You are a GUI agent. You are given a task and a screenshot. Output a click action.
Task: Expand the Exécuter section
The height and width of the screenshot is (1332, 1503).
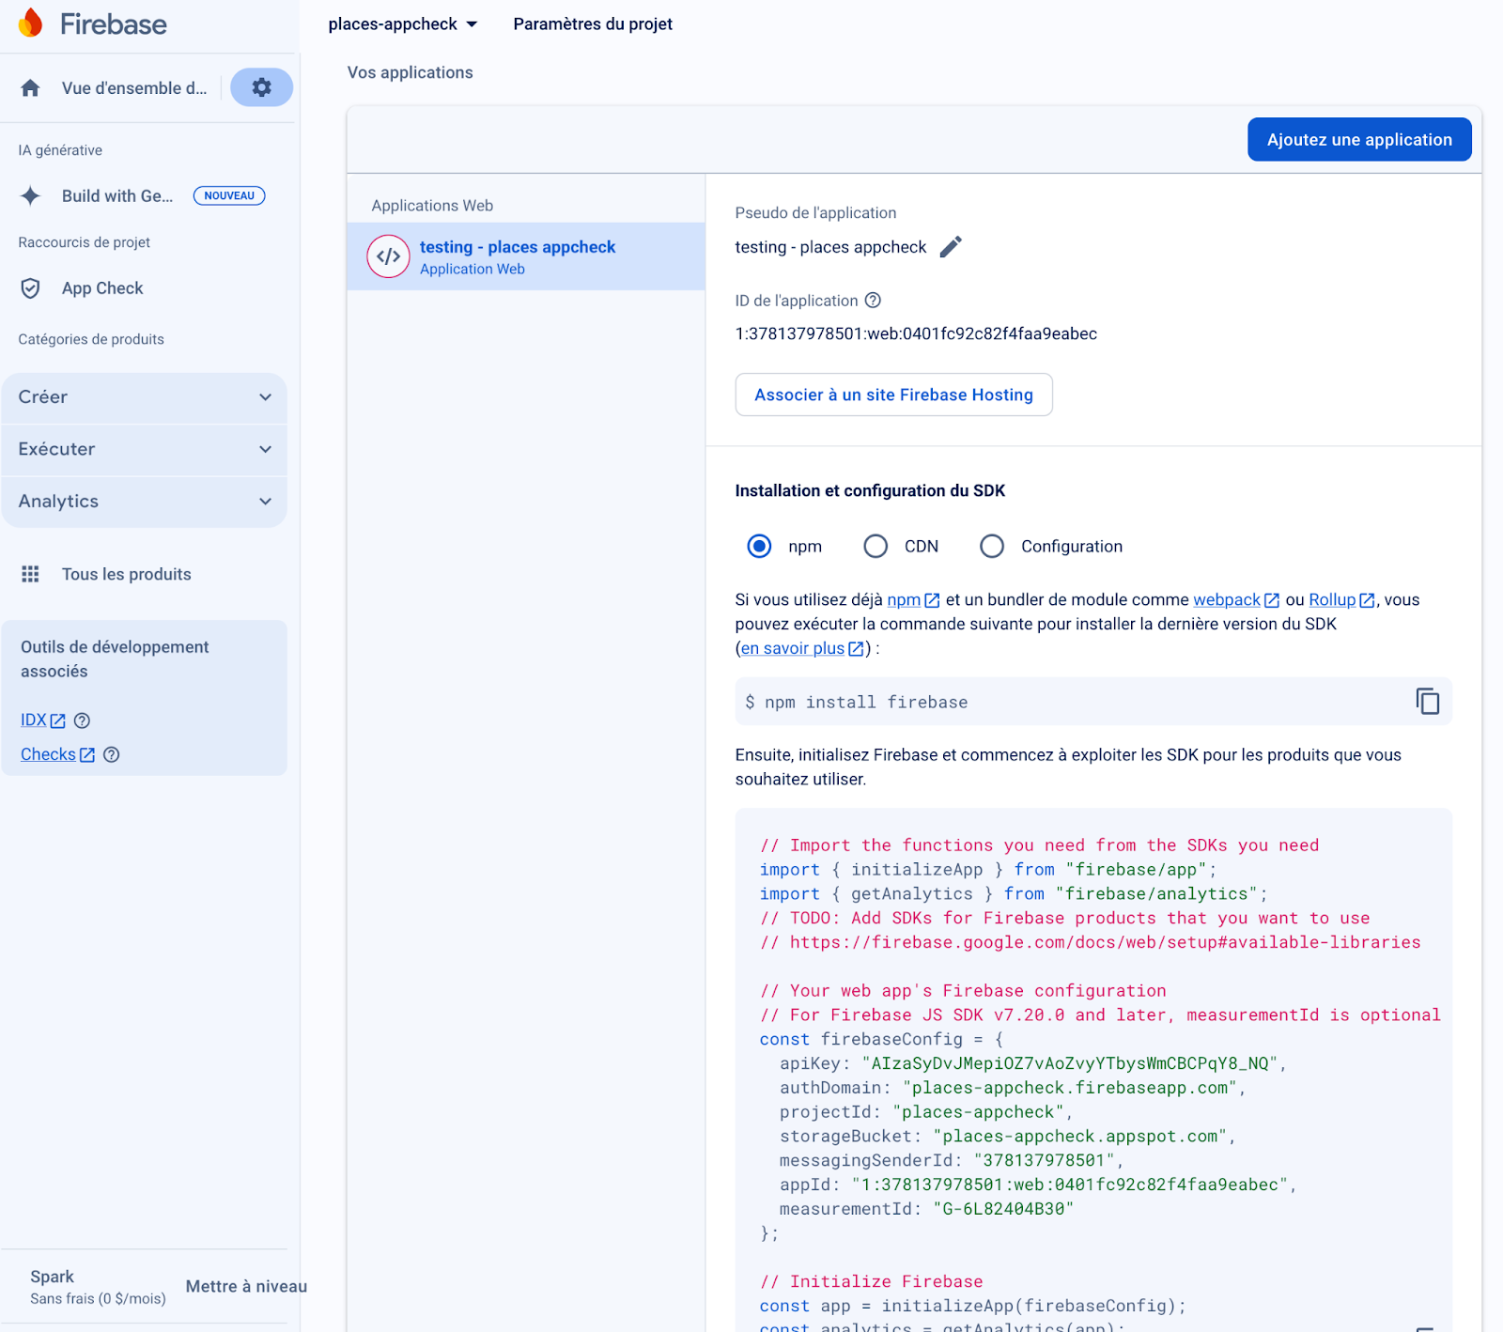[144, 449]
